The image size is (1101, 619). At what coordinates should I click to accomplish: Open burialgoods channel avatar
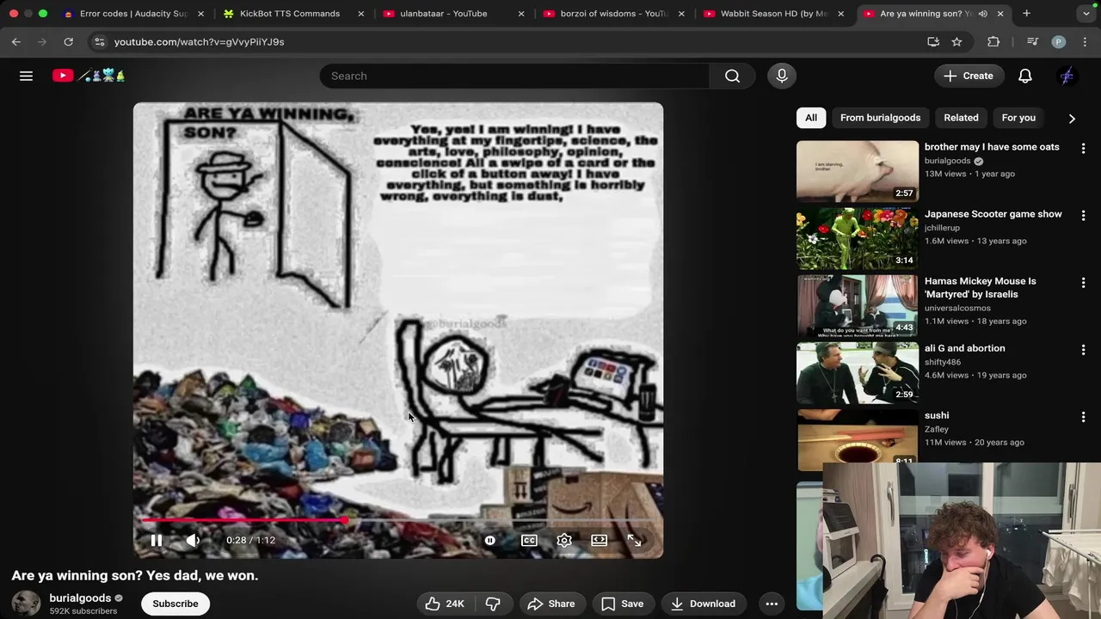point(26,604)
